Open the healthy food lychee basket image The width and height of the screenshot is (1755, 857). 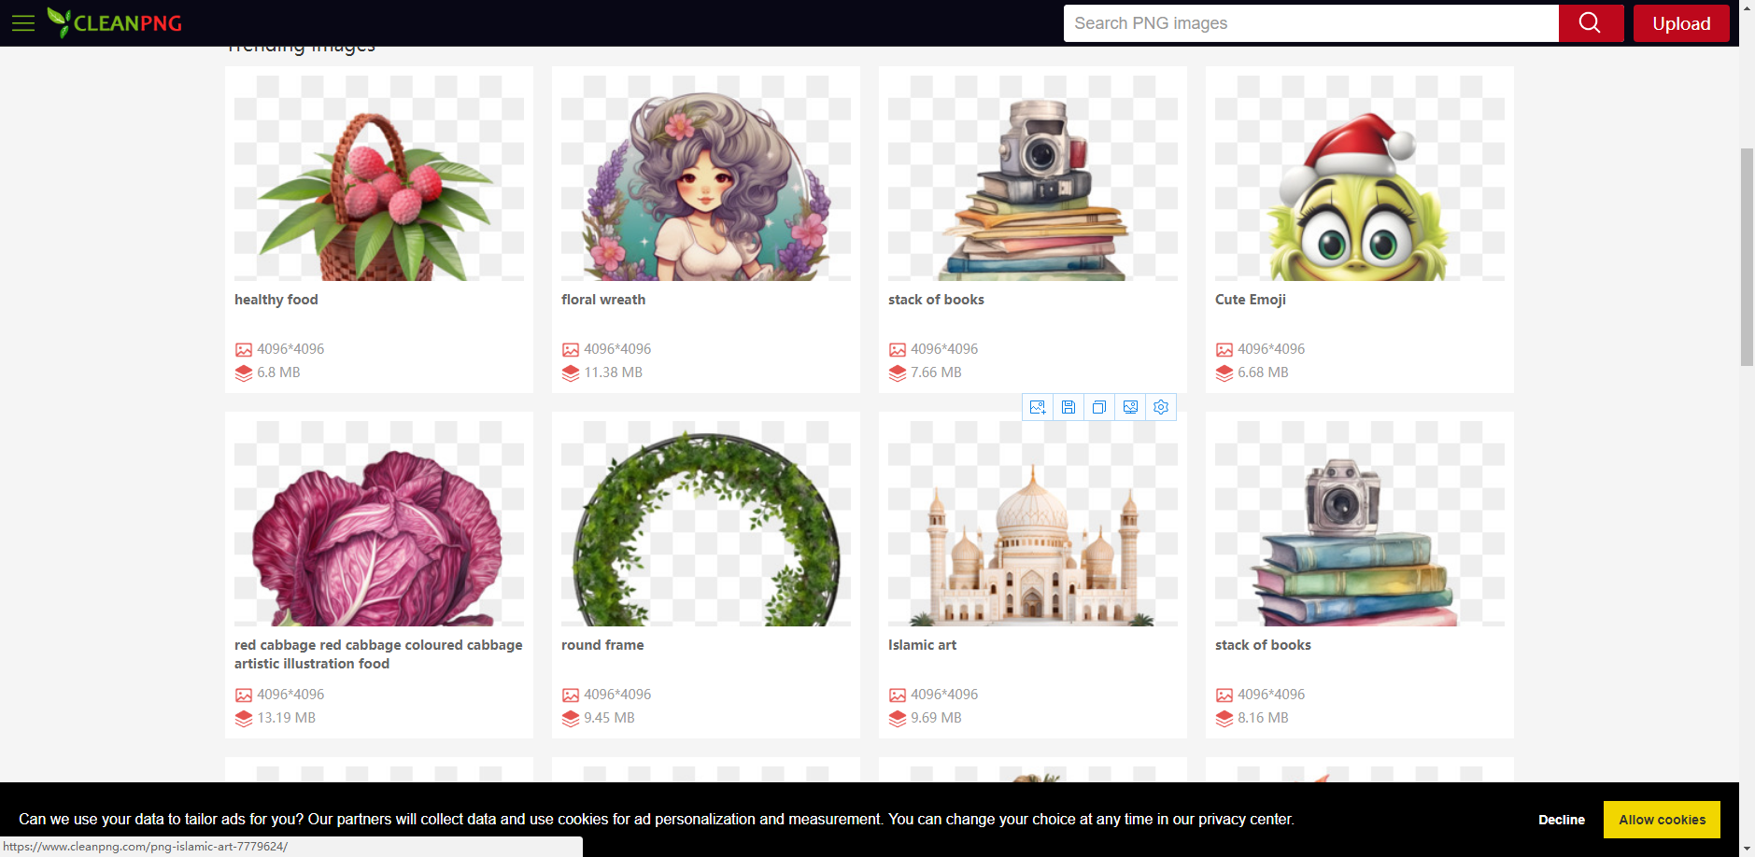(x=379, y=178)
